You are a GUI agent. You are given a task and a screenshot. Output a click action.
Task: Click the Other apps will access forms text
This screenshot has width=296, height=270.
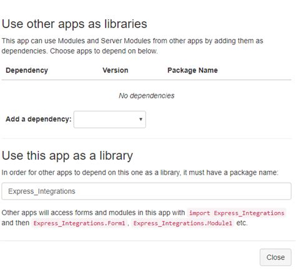coord(93,213)
